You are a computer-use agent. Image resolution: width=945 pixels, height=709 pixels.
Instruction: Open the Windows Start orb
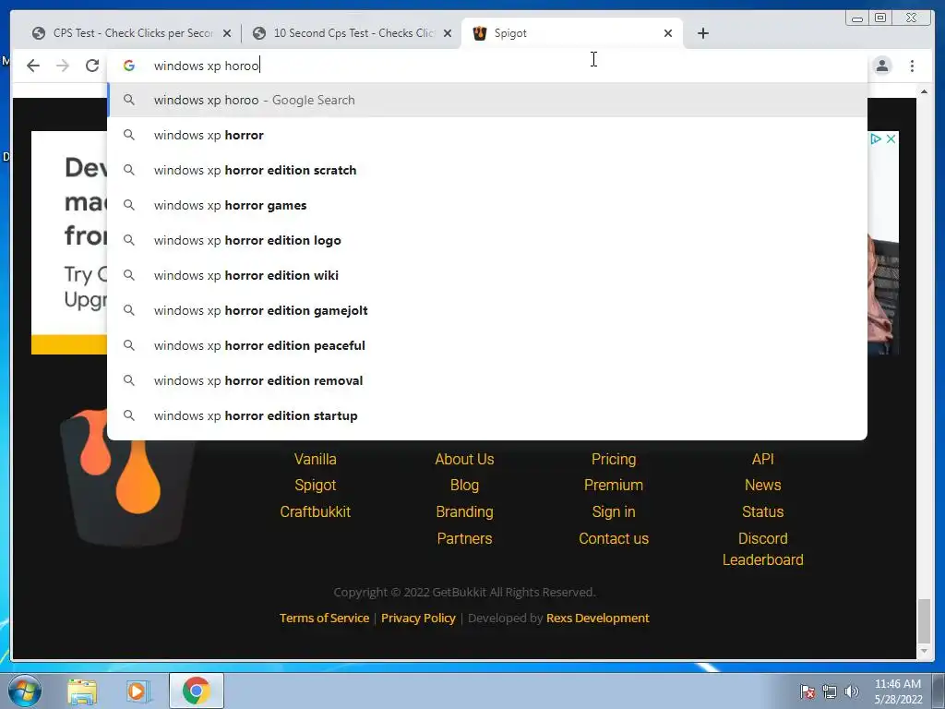tap(25, 691)
